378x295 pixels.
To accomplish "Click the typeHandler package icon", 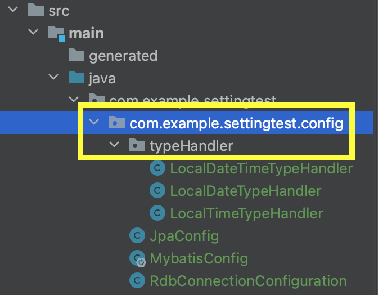I will pyautogui.click(x=137, y=145).
